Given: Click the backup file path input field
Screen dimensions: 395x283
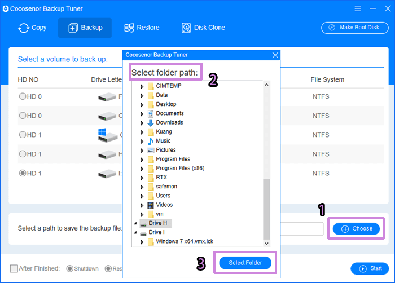Looking at the screenshot, I should coord(301,229).
